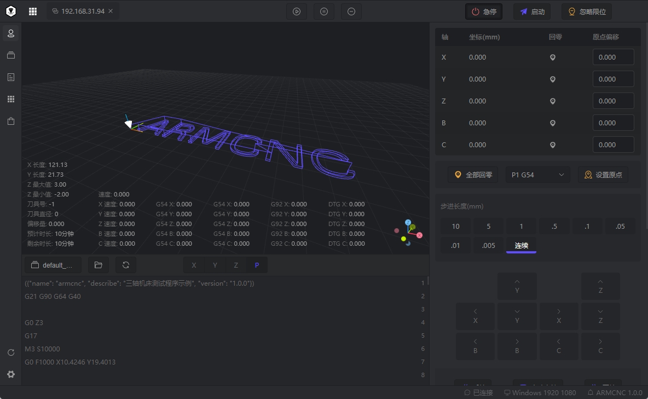Open the apps grid menu icon
Screen dimensions: 648x399
33,11
